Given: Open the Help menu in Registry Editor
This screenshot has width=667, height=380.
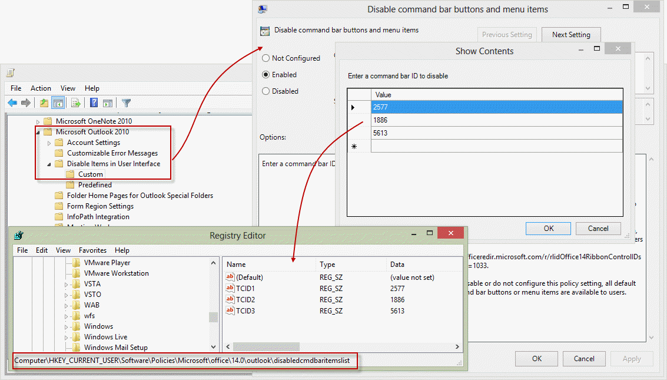Looking at the screenshot, I should (x=122, y=250).
